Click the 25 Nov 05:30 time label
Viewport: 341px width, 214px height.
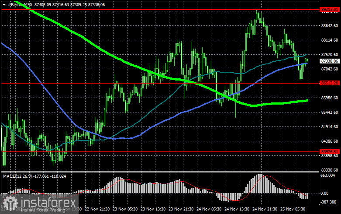tap(293, 209)
